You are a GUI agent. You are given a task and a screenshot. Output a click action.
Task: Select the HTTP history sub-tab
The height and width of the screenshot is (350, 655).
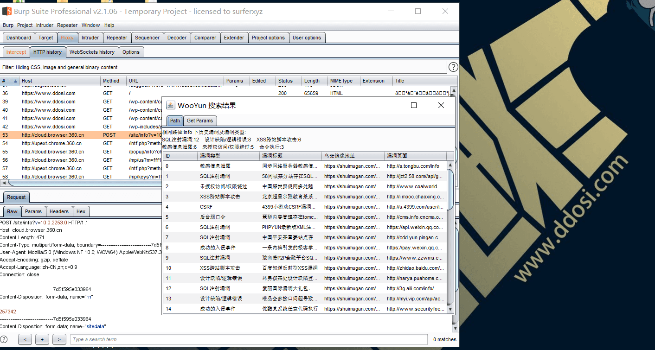pyautogui.click(x=48, y=52)
